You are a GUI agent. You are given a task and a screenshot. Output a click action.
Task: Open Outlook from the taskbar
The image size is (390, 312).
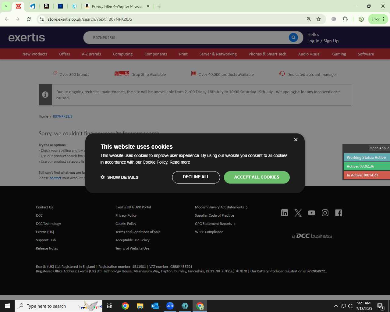[x=155, y=306]
